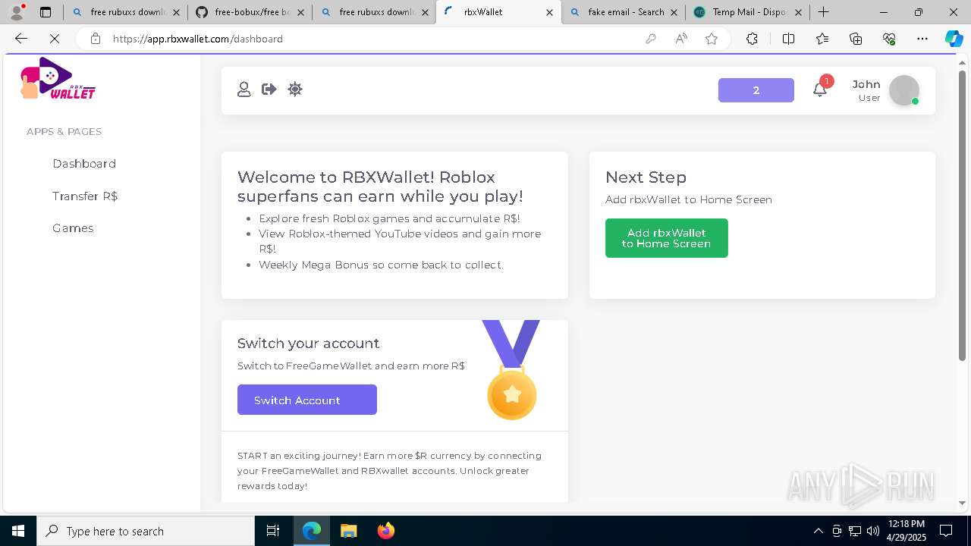This screenshot has height=546, width=971.
Task: Switch to the fake email Search tab
Action: [623, 12]
